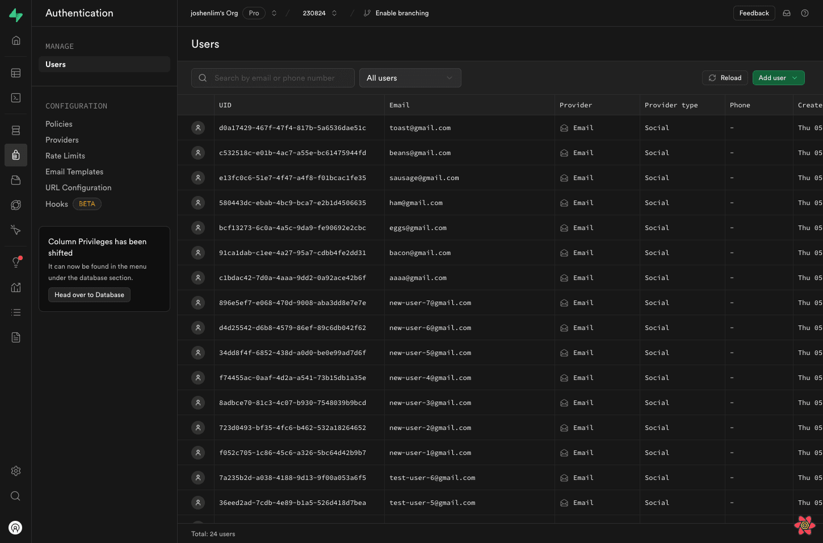Click the Feedback button
The width and height of the screenshot is (823, 543).
pyautogui.click(x=754, y=13)
